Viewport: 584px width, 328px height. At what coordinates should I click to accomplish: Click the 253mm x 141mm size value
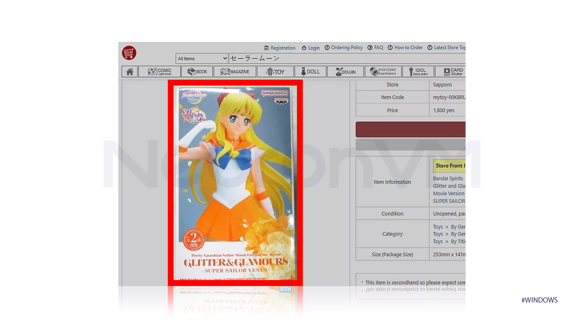(x=449, y=254)
